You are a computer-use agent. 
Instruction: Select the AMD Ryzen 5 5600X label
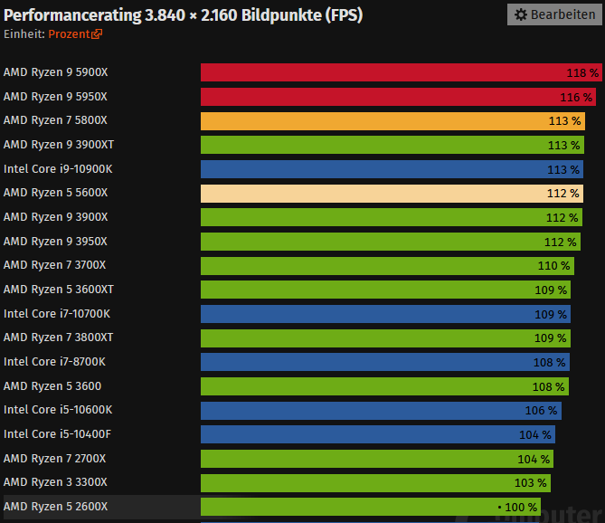coord(55,193)
